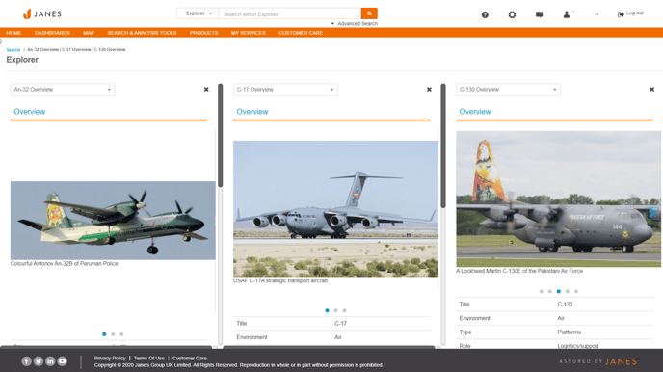The width and height of the screenshot is (663, 372).
Task: Click C-17 panel vertical scrollbar
Action: click(x=443, y=146)
